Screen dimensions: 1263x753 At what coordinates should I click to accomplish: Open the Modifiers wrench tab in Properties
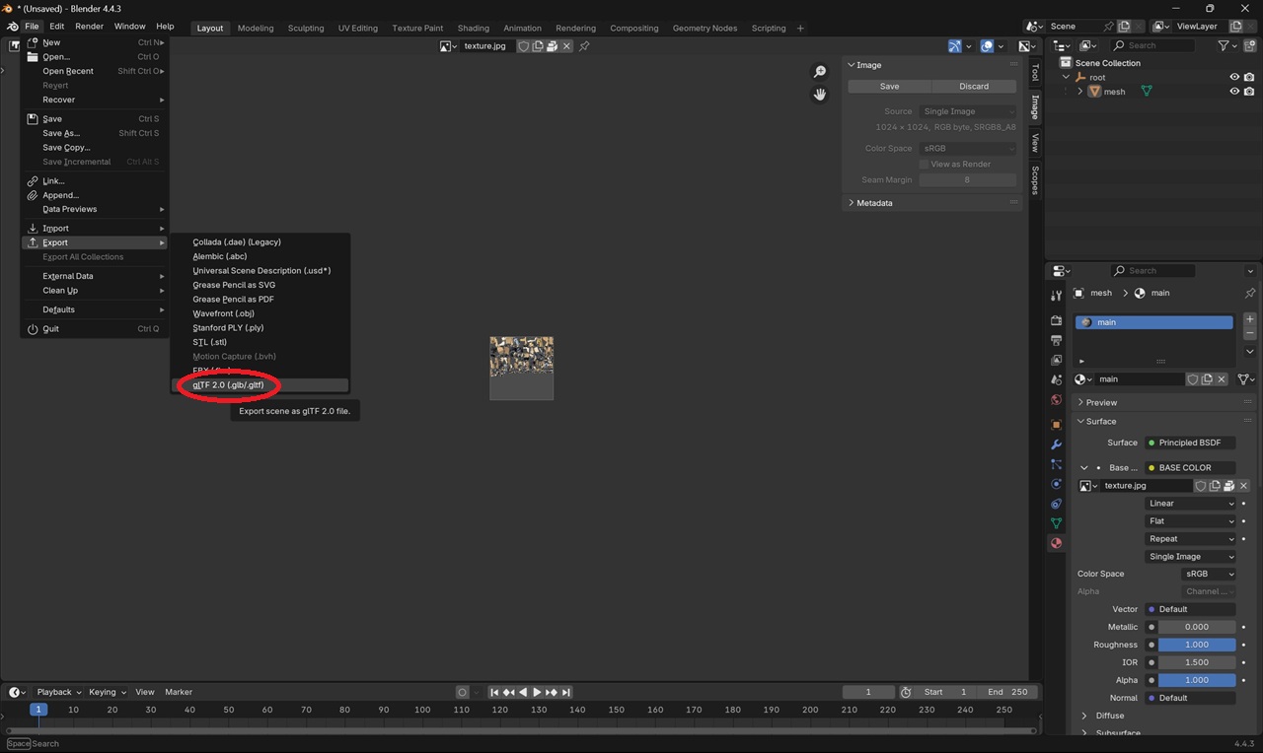(1056, 445)
